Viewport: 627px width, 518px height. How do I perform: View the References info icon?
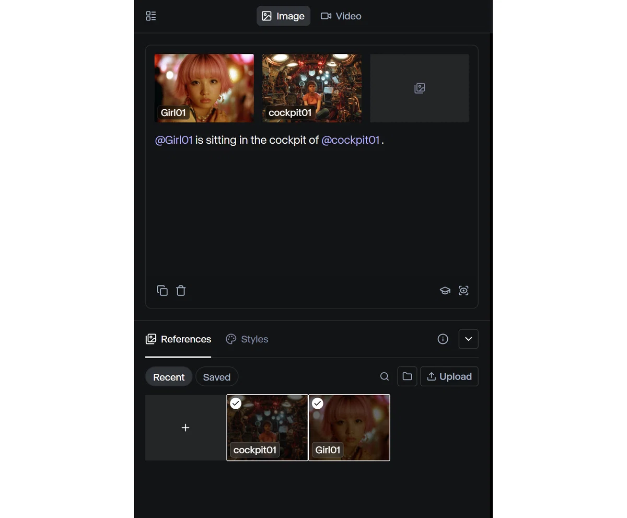[443, 339]
